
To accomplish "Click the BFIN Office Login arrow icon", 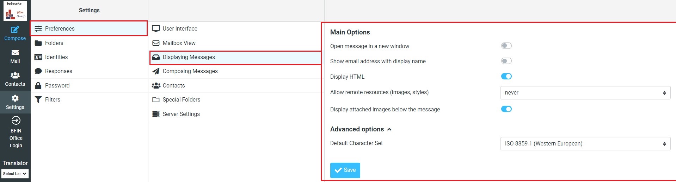I will [x=16, y=121].
